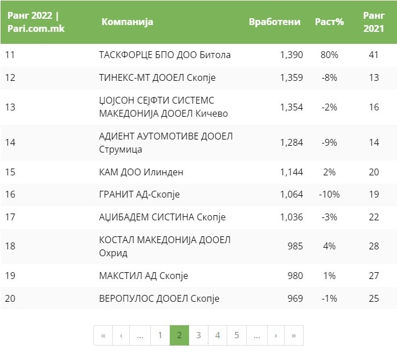Go to previous page using ‹ arrow
The width and height of the screenshot is (397, 357).
[x=121, y=335]
